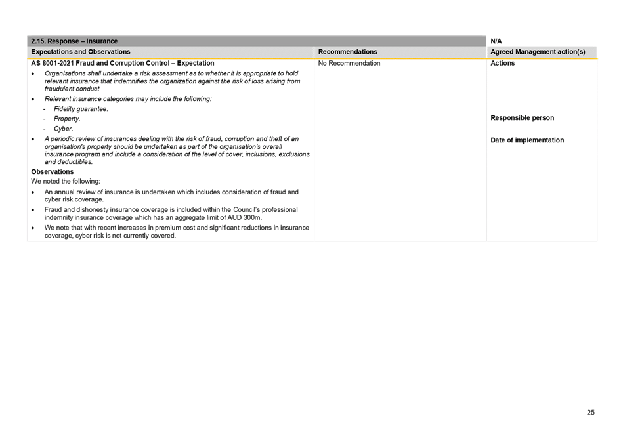Select the 'Fidelity guarantee.' list item
The width and height of the screenshot is (621, 439).
pos(81,109)
